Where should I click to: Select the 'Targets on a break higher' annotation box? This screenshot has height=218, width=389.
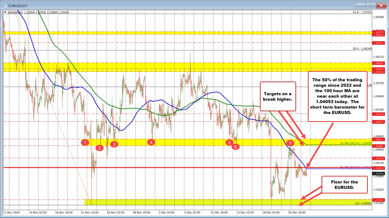tap(278, 96)
